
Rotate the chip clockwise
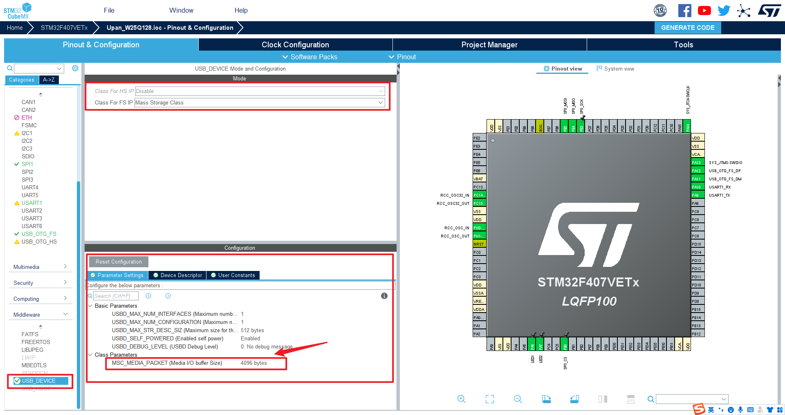[546, 399]
